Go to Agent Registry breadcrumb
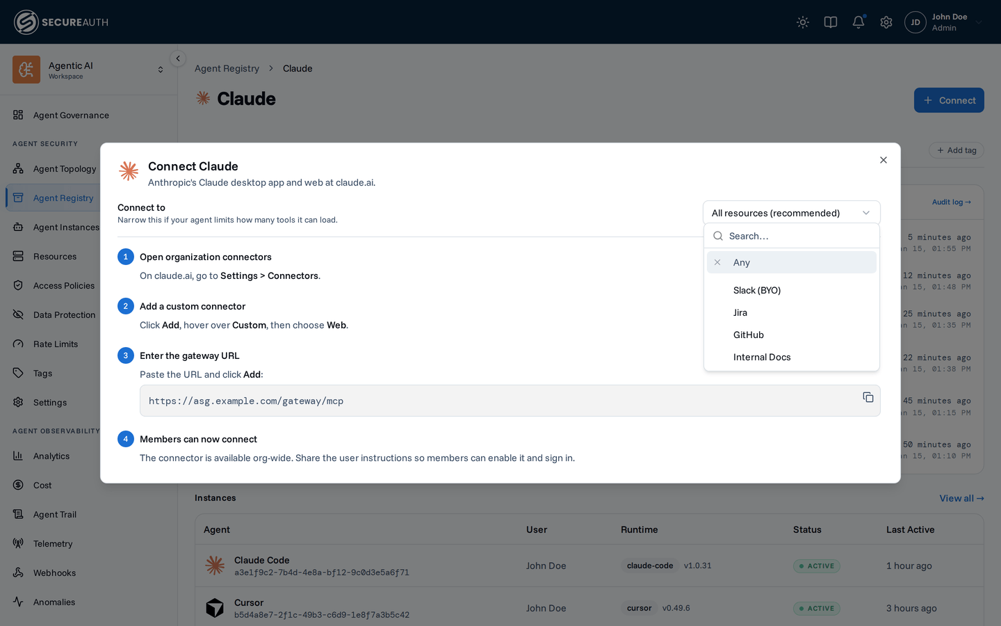This screenshot has width=1001, height=626. click(x=227, y=68)
